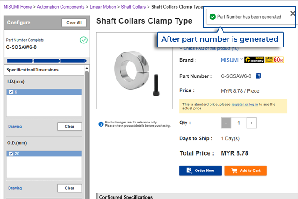Click the green Part Number Complete checkmark
The height and width of the screenshot is (199, 298).
tap(84, 40)
